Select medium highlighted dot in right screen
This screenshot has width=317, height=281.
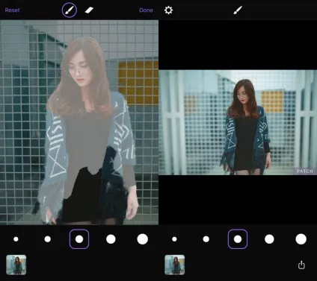(x=238, y=239)
